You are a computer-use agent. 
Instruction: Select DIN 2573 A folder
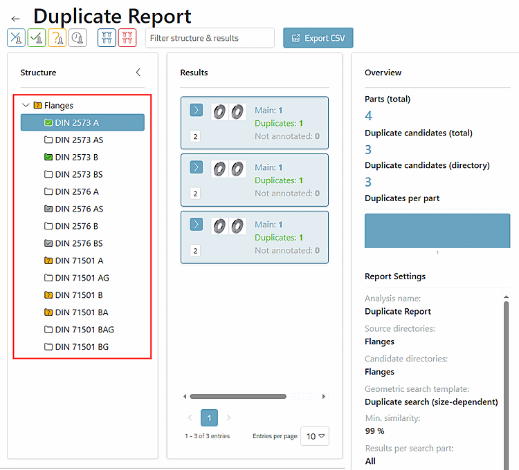point(82,122)
